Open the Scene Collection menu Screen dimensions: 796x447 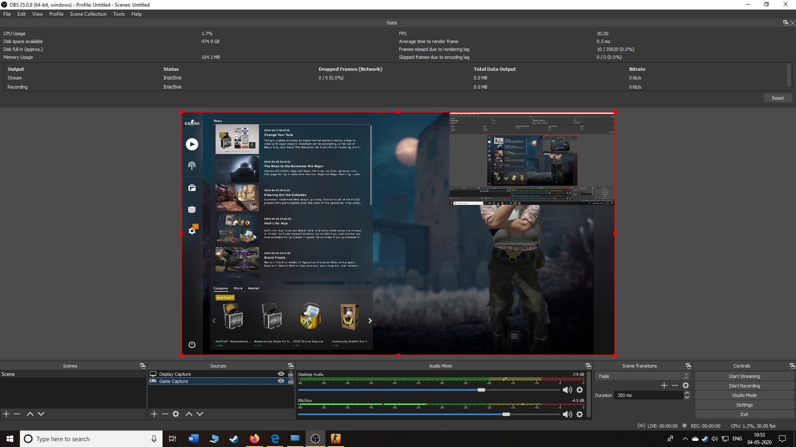pos(88,14)
